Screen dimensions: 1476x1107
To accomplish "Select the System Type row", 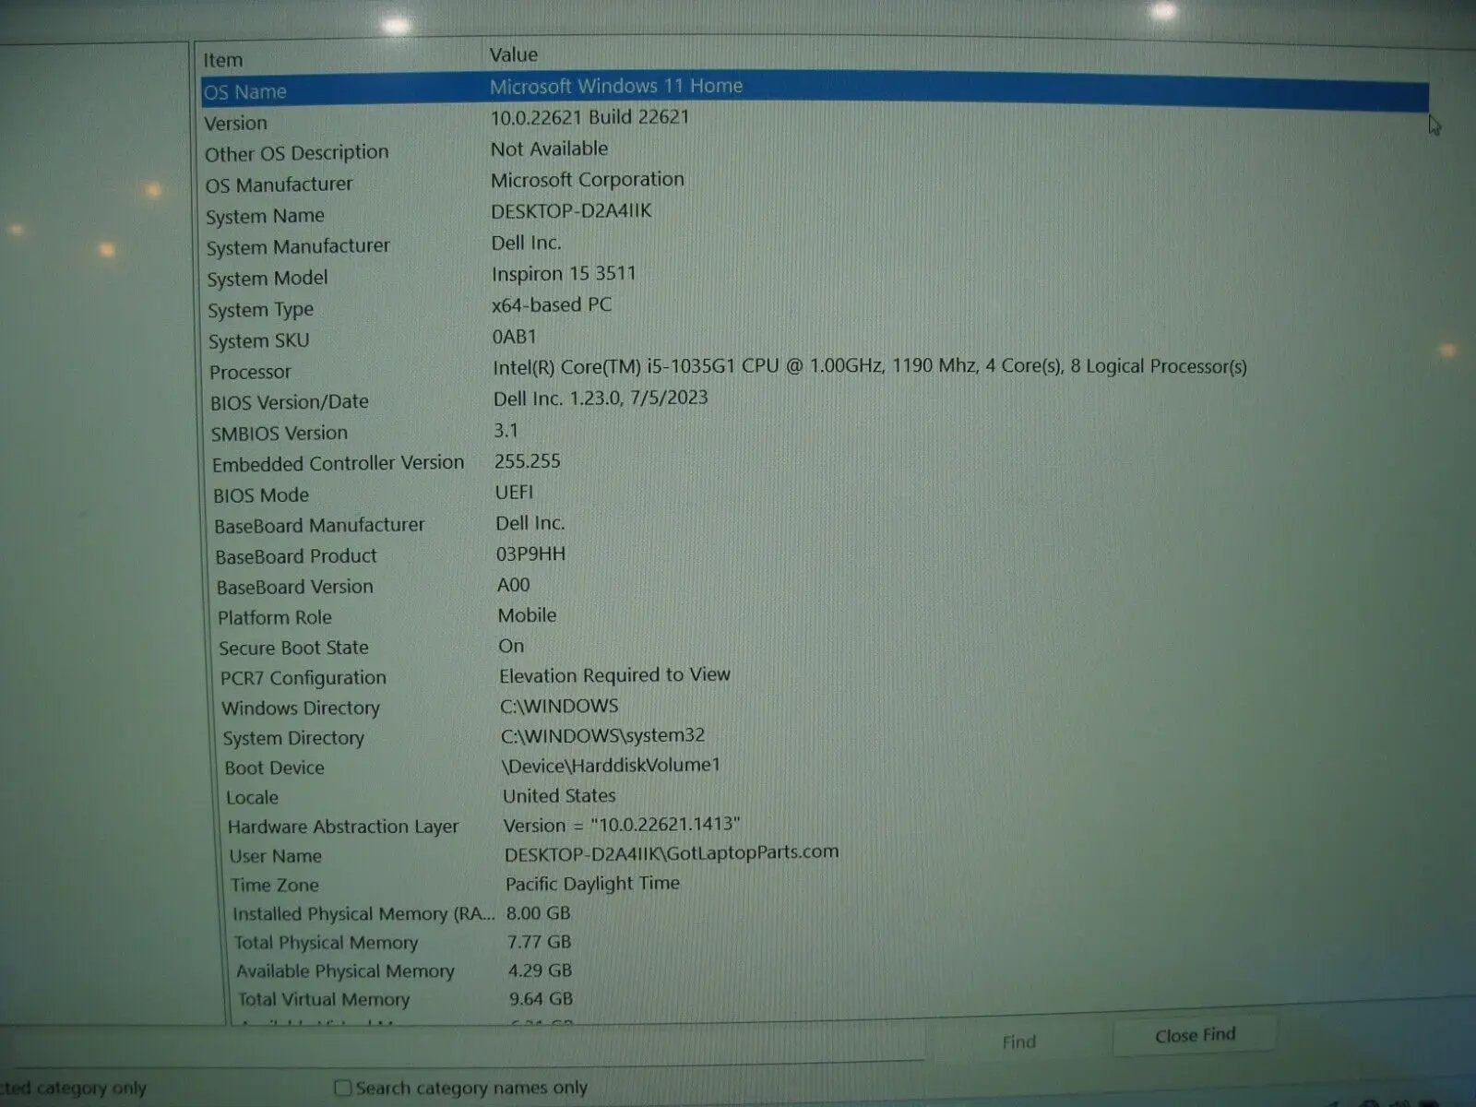I will coord(261,310).
